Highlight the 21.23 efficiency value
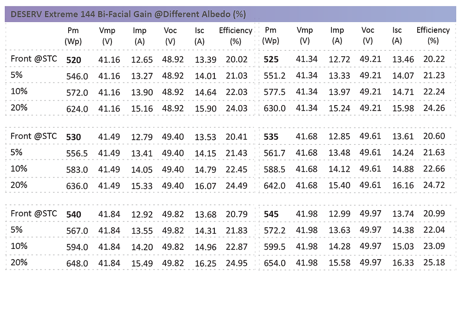This screenshot has height=331, width=461. pyautogui.click(x=434, y=76)
